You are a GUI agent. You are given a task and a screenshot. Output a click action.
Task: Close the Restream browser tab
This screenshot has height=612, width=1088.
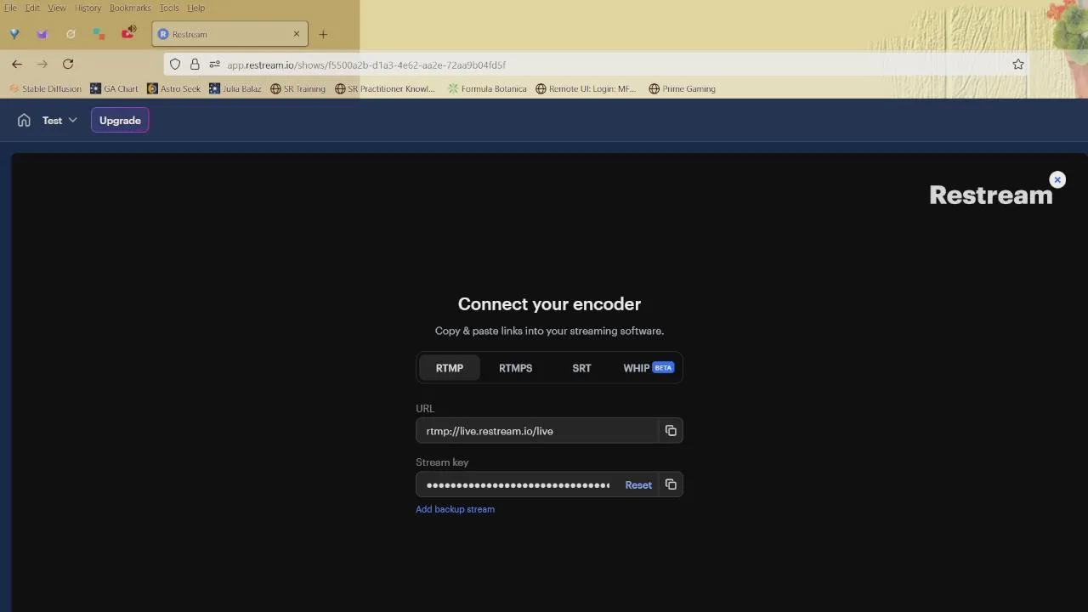(x=297, y=34)
